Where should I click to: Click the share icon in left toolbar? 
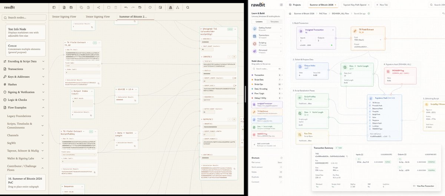pos(98,7)
